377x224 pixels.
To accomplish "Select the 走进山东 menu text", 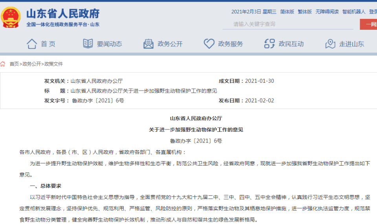I will pos(351,44).
